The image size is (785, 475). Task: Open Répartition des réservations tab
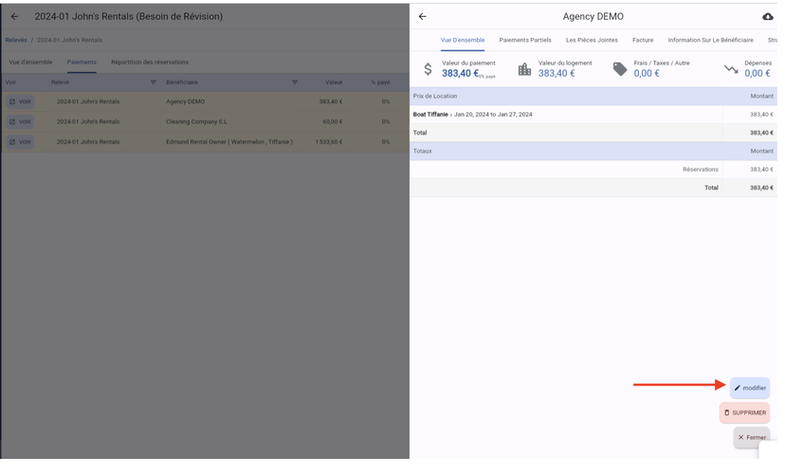pos(150,62)
